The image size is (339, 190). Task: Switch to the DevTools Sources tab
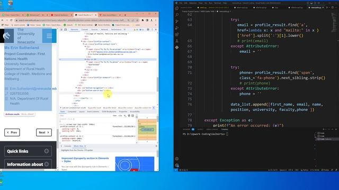tap(94, 30)
